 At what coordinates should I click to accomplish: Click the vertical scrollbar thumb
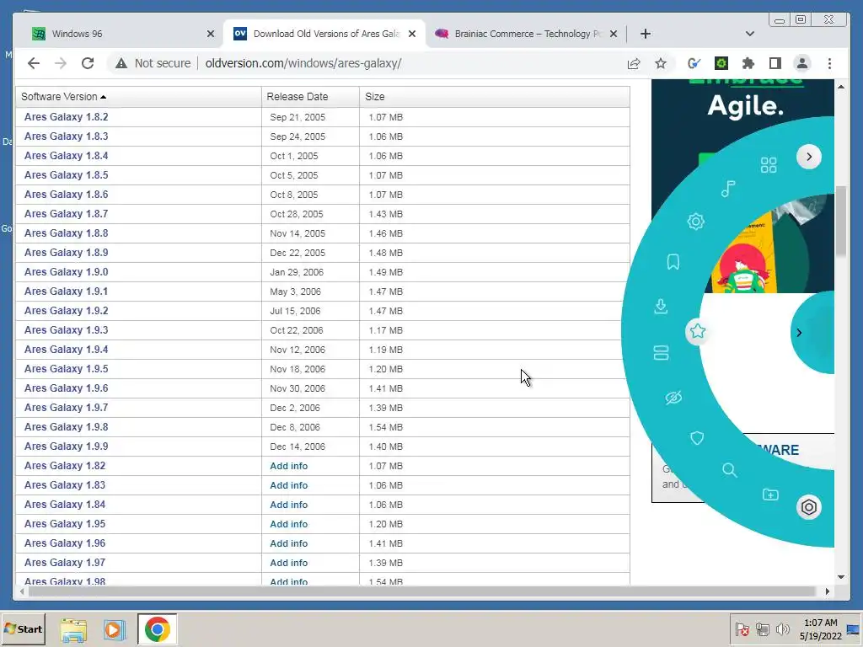840,222
